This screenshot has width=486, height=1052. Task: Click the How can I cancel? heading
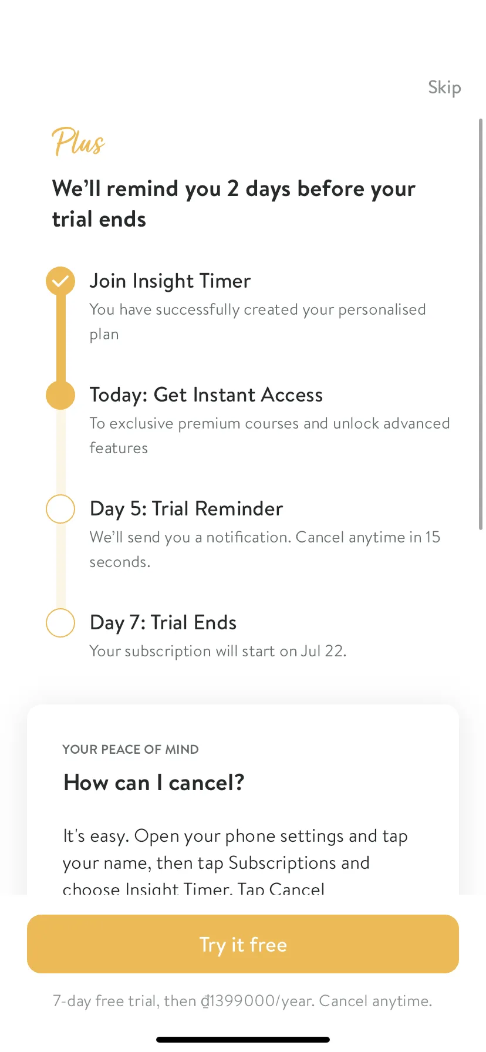click(x=154, y=783)
